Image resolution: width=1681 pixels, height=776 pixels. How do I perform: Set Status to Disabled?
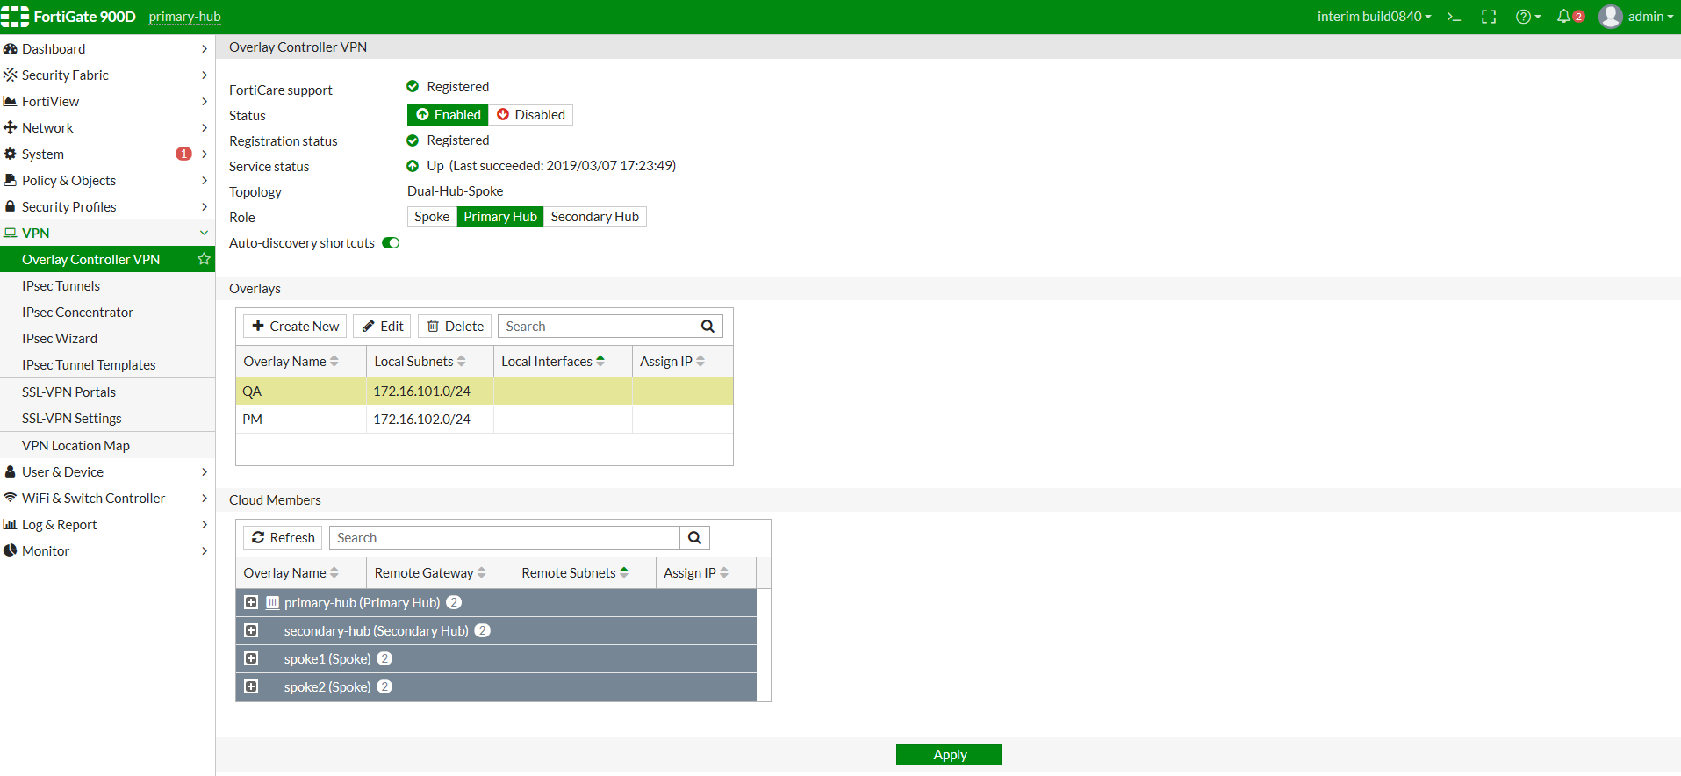[531, 115]
